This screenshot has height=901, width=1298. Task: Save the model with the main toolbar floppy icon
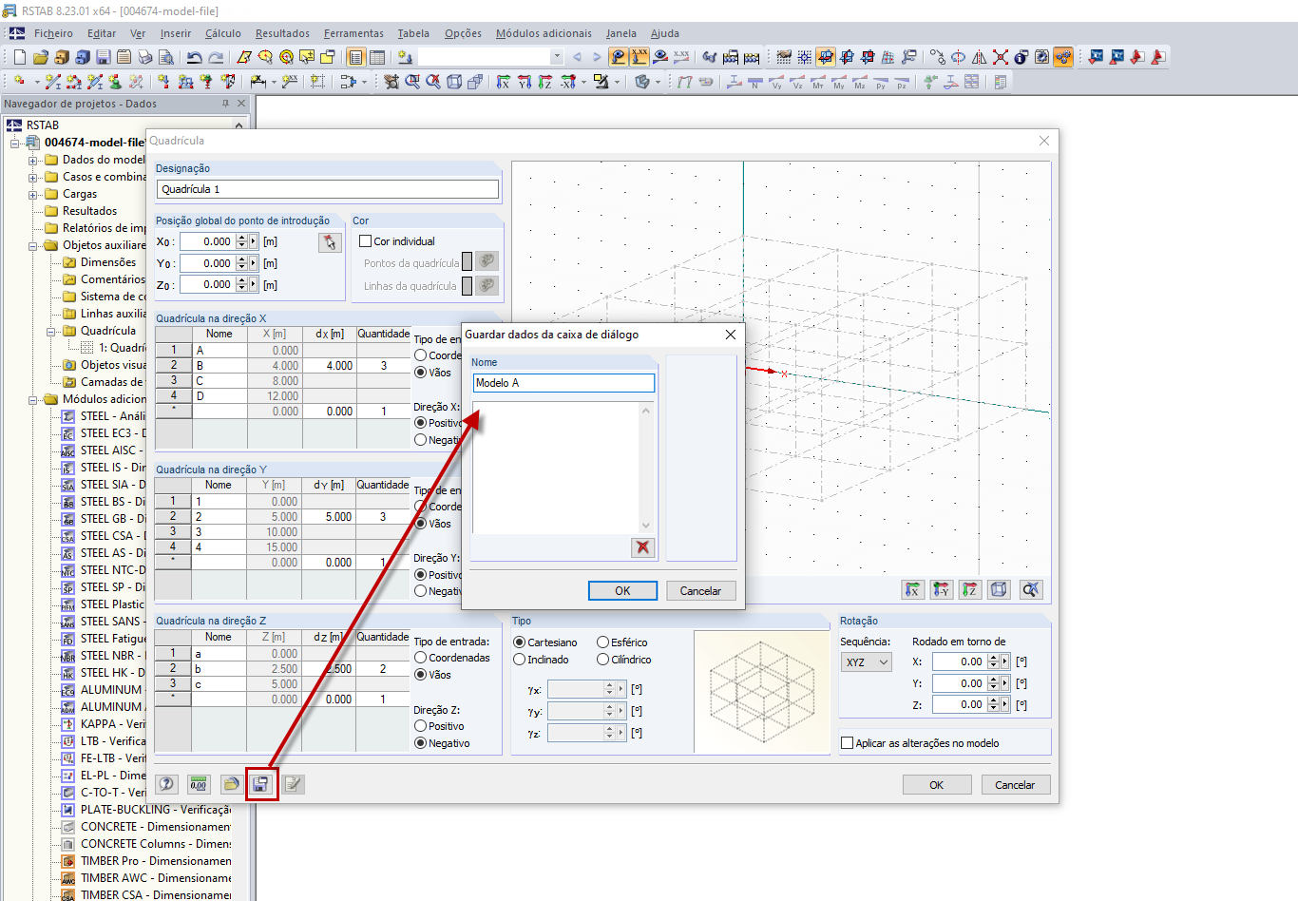point(104,57)
